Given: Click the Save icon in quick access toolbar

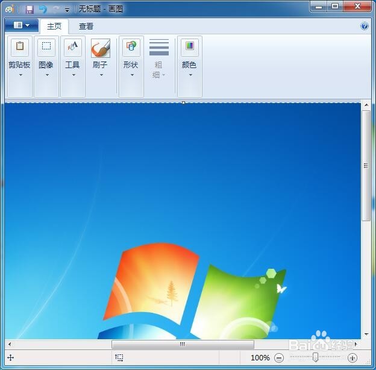Looking at the screenshot, I should (x=30, y=10).
